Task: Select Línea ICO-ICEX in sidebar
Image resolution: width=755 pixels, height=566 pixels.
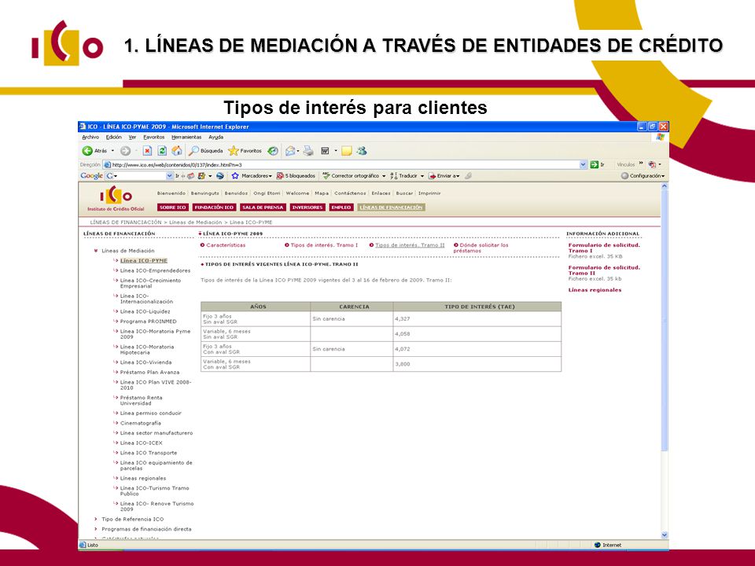Action: (141, 443)
